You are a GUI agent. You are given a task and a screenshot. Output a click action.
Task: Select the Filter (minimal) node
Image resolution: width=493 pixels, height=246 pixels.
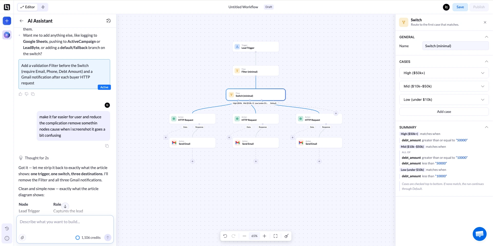click(256, 71)
